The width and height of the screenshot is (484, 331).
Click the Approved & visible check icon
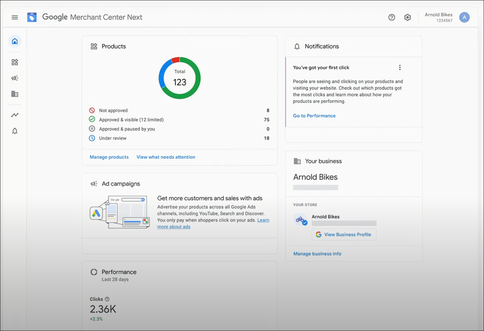92,119
